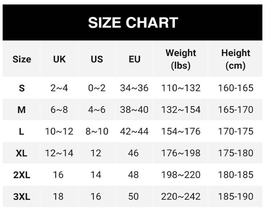265x209 pixels.
Task: Select the Size column header
Action: tap(22, 59)
